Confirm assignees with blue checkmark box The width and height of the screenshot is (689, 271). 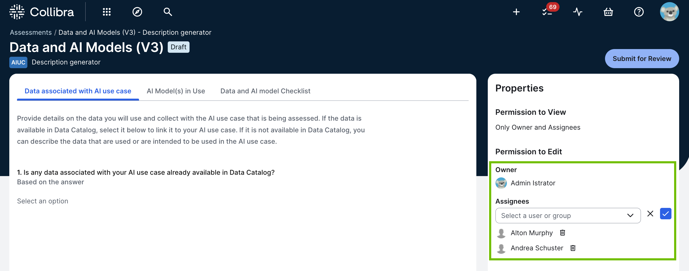(x=665, y=214)
